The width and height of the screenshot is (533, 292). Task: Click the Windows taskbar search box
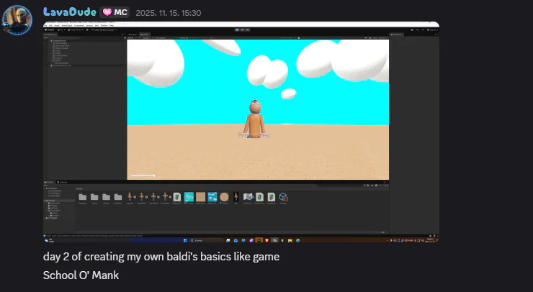point(206,240)
